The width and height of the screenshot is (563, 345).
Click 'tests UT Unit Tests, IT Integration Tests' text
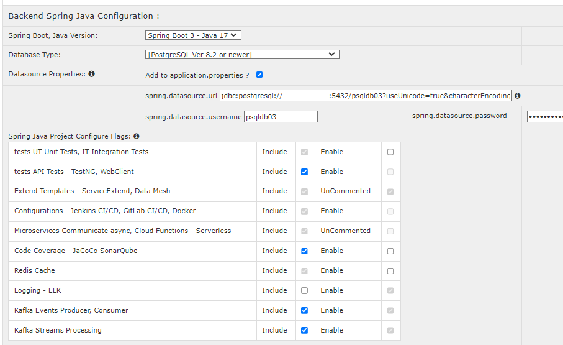coord(81,152)
